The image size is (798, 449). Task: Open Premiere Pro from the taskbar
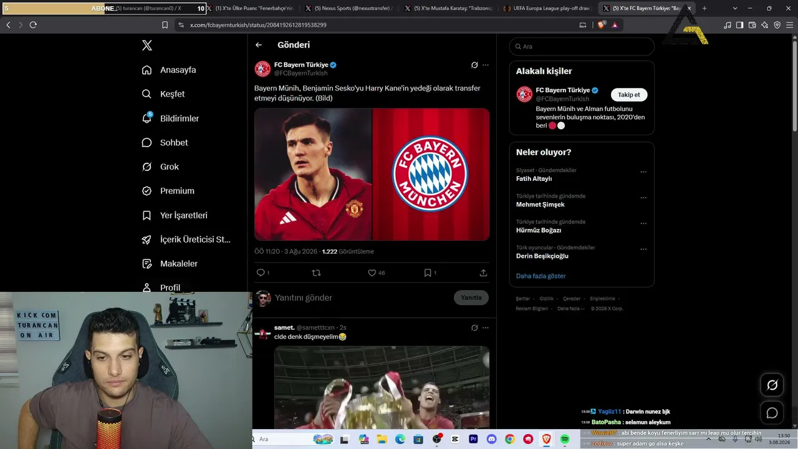473,439
